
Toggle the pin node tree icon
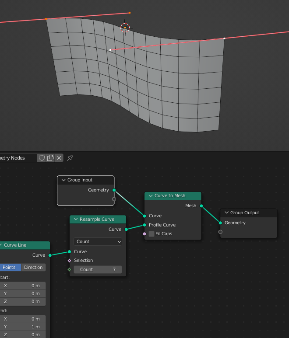click(70, 158)
